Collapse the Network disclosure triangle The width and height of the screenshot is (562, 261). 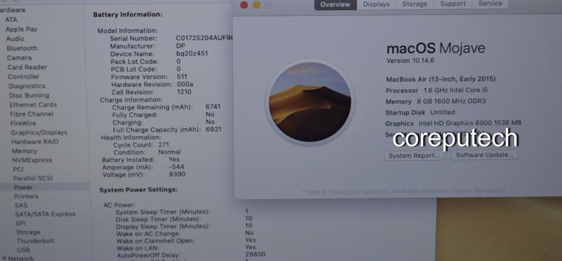pyautogui.click(x=4, y=258)
